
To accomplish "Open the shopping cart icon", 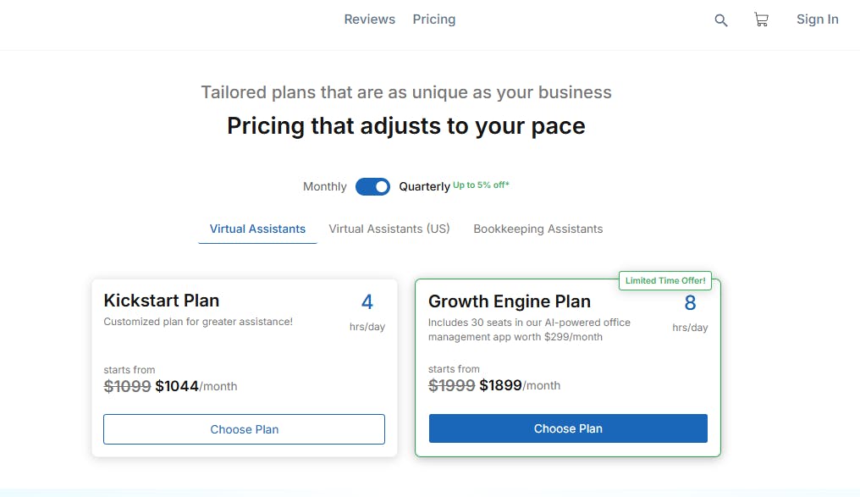I will pyautogui.click(x=761, y=19).
